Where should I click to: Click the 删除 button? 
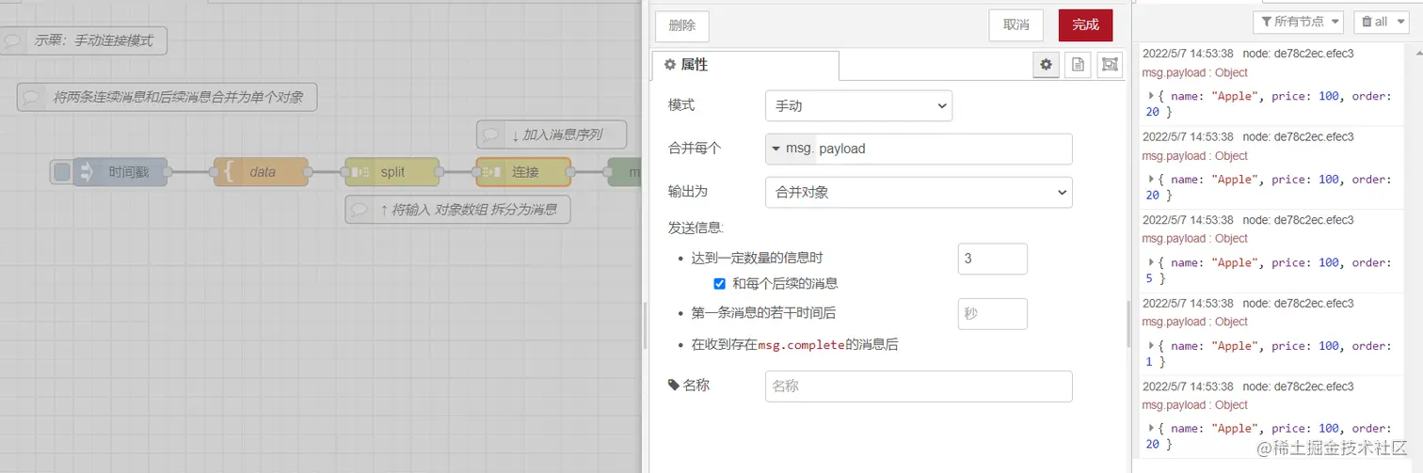coord(682,25)
